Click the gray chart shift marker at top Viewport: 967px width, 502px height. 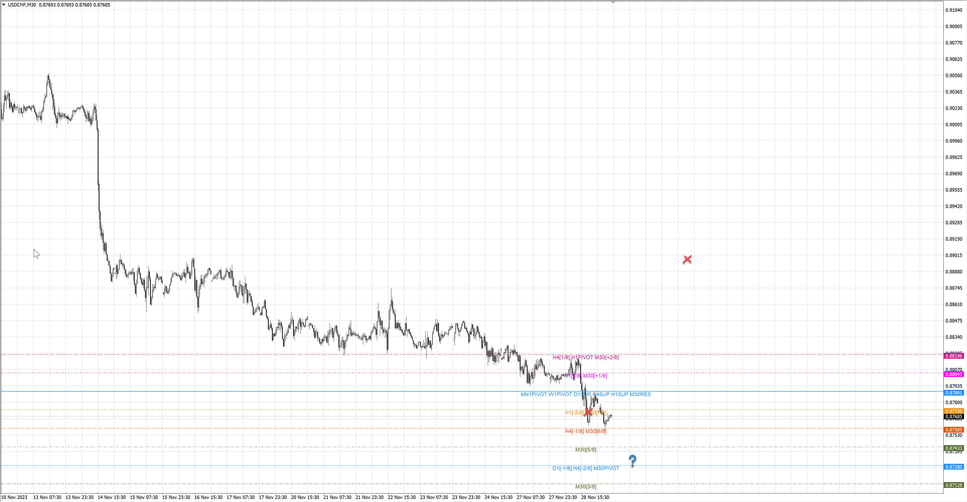[x=613, y=3]
